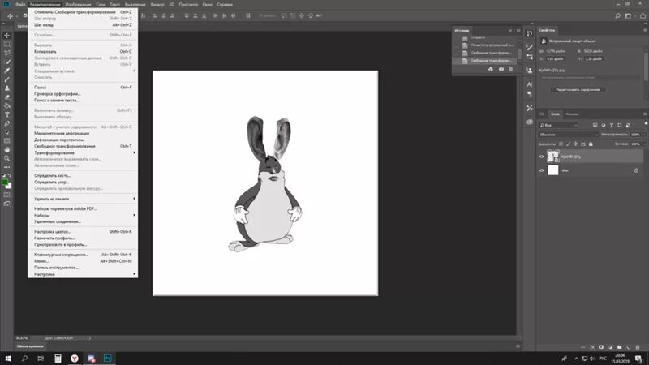
Task: Open the workspace switcher dropdown
Action: [628, 15]
